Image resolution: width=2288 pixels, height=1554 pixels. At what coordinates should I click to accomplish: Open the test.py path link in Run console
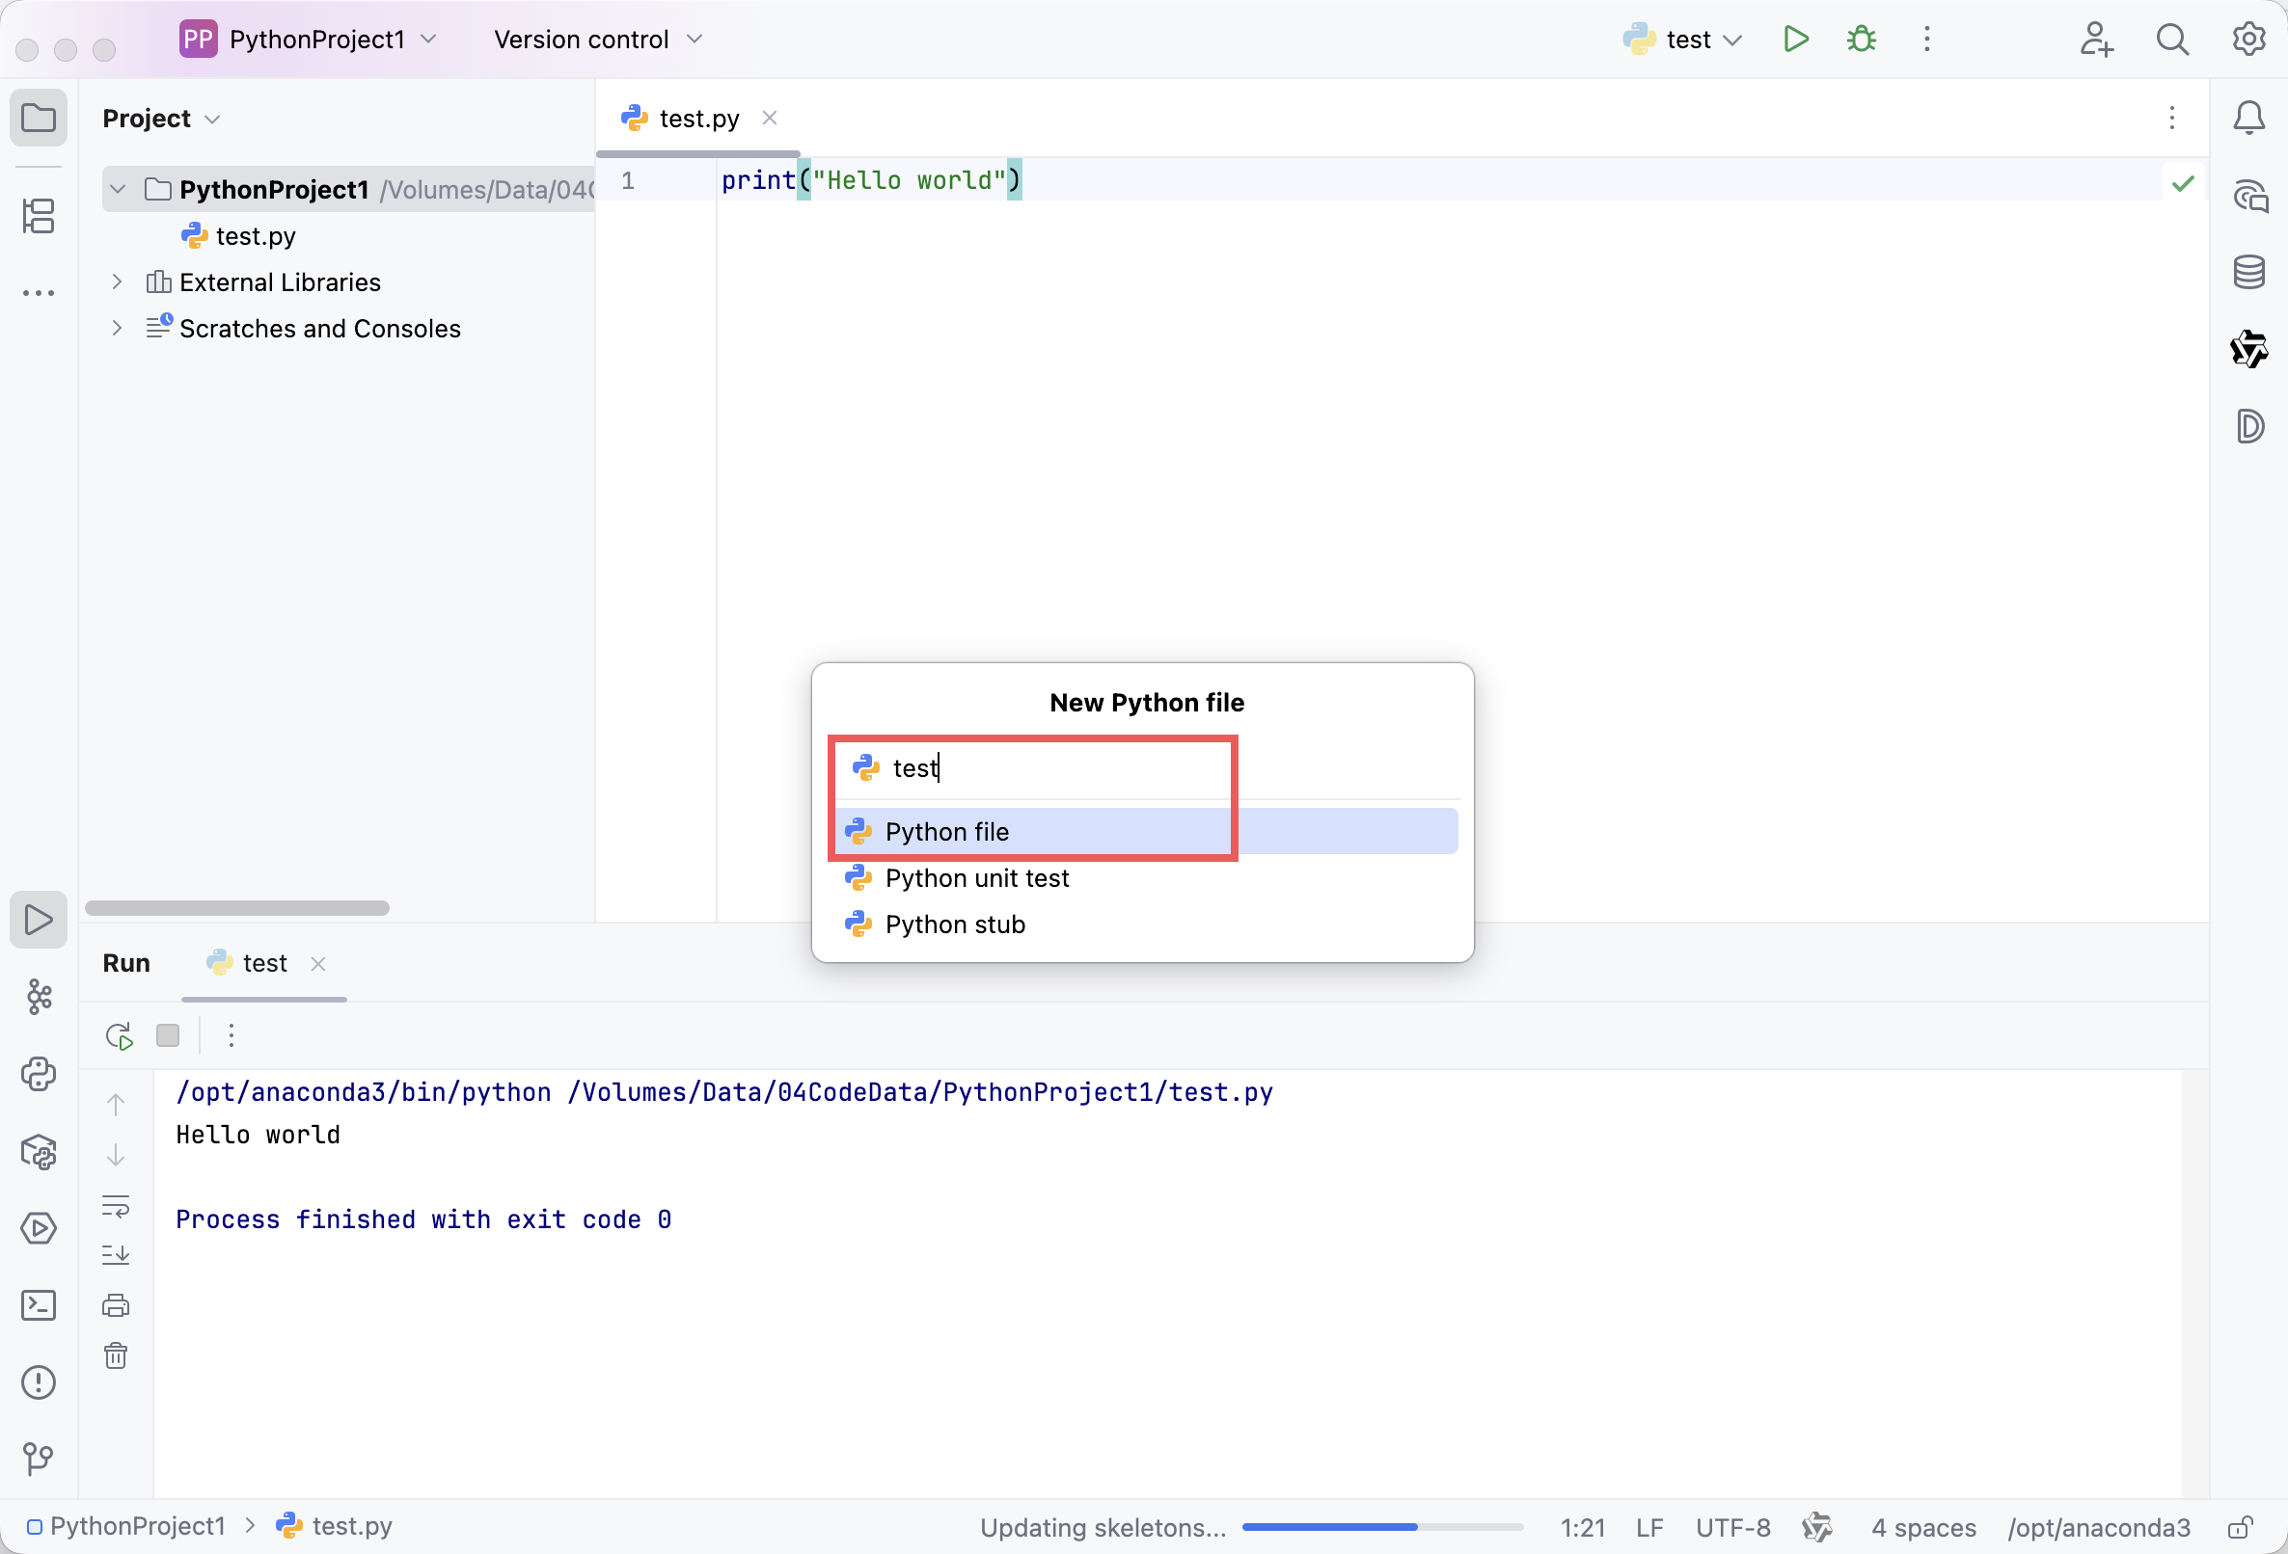(x=919, y=1092)
